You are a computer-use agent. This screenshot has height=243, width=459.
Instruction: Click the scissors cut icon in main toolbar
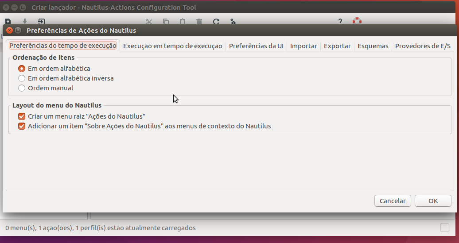[149, 21]
